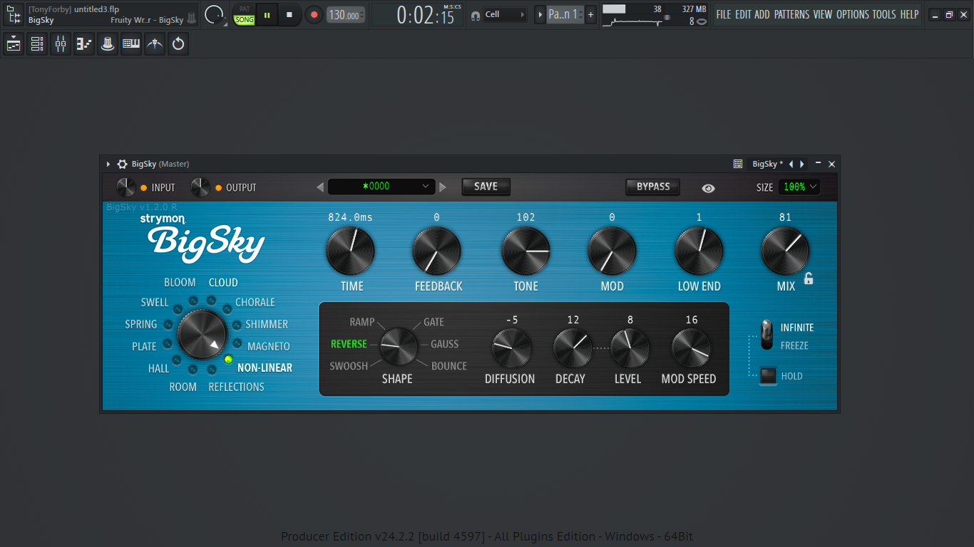Open the OPTIONS menu

[853, 14]
